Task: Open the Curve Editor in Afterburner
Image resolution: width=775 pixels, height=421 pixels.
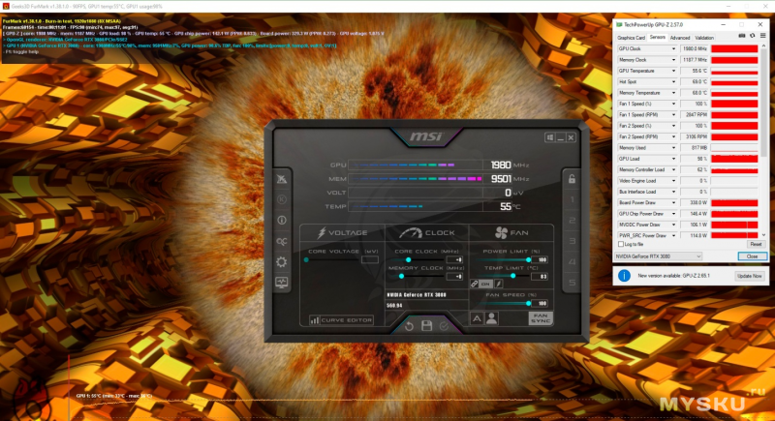Action: [x=342, y=320]
